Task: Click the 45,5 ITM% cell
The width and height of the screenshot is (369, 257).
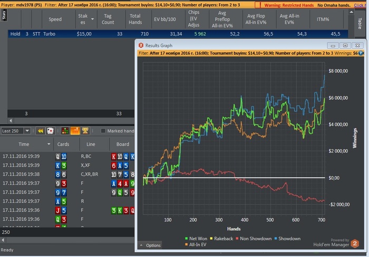Action: pos(335,34)
